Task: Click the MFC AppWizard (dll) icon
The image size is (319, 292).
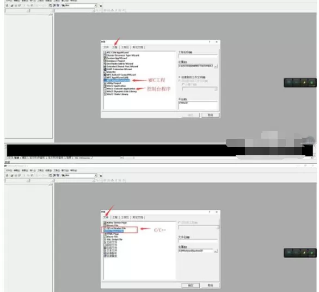Action: (105, 77)
